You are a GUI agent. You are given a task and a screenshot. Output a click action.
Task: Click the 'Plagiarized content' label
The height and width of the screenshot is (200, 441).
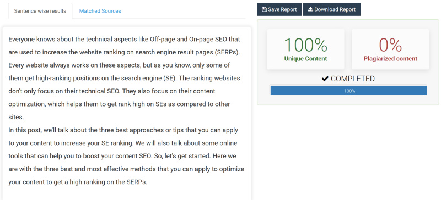tap(390, 59)
